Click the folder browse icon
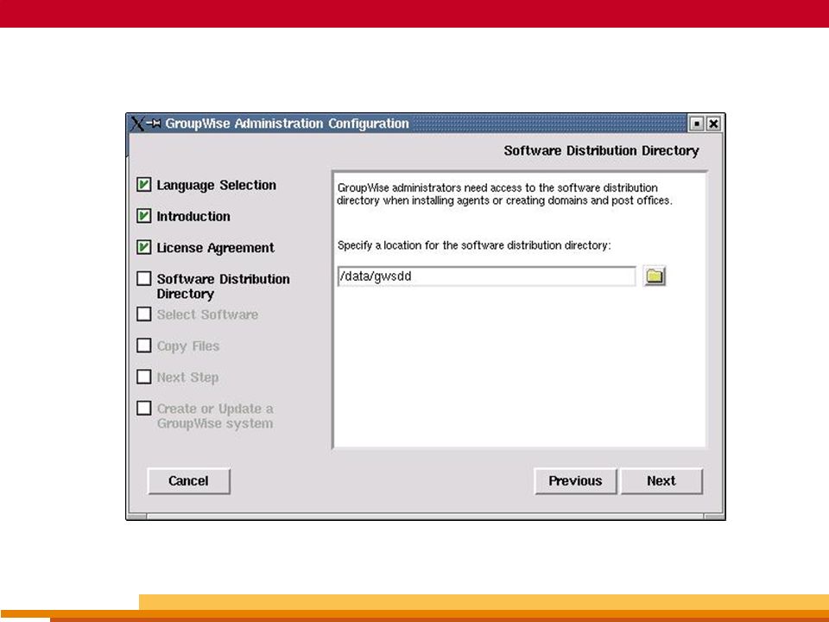 click(x=655, y=276)
